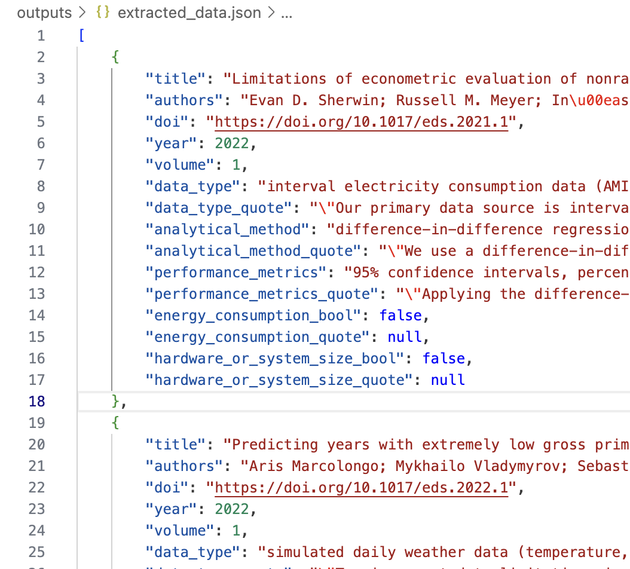Click the year value 2022 on line 6
Screen dimensions: 630x569
[232, 143]
